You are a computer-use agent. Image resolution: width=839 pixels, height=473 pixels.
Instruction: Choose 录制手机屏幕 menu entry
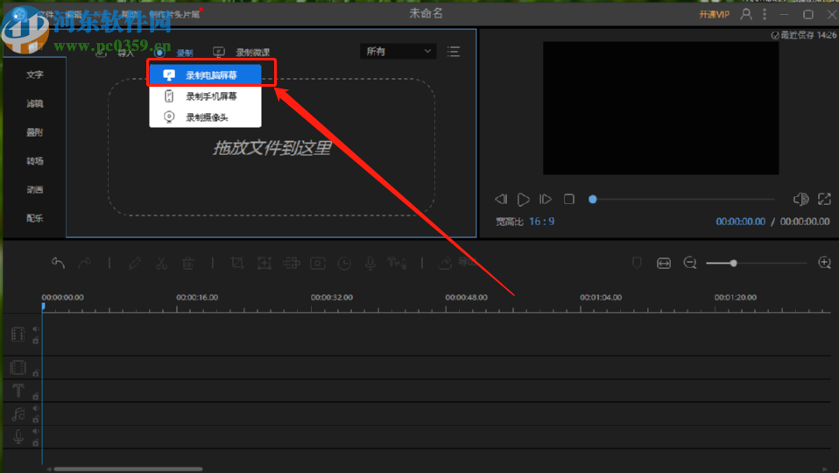pyautogui.click(x=206, y=96)
